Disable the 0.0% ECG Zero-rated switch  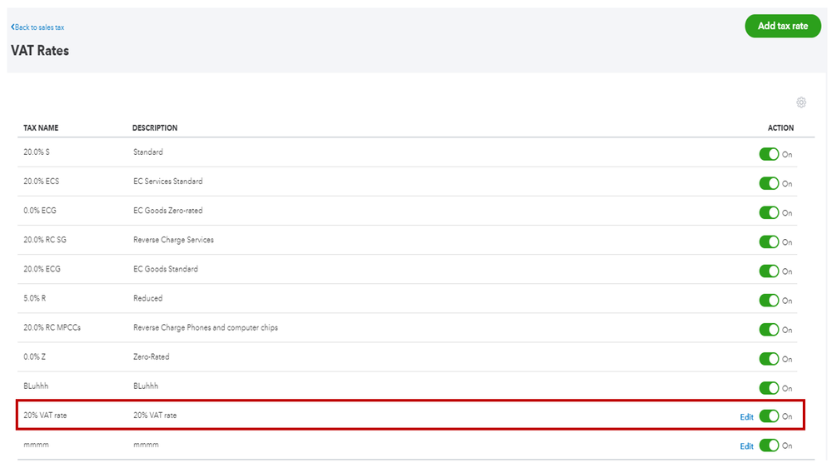point(769,212)
